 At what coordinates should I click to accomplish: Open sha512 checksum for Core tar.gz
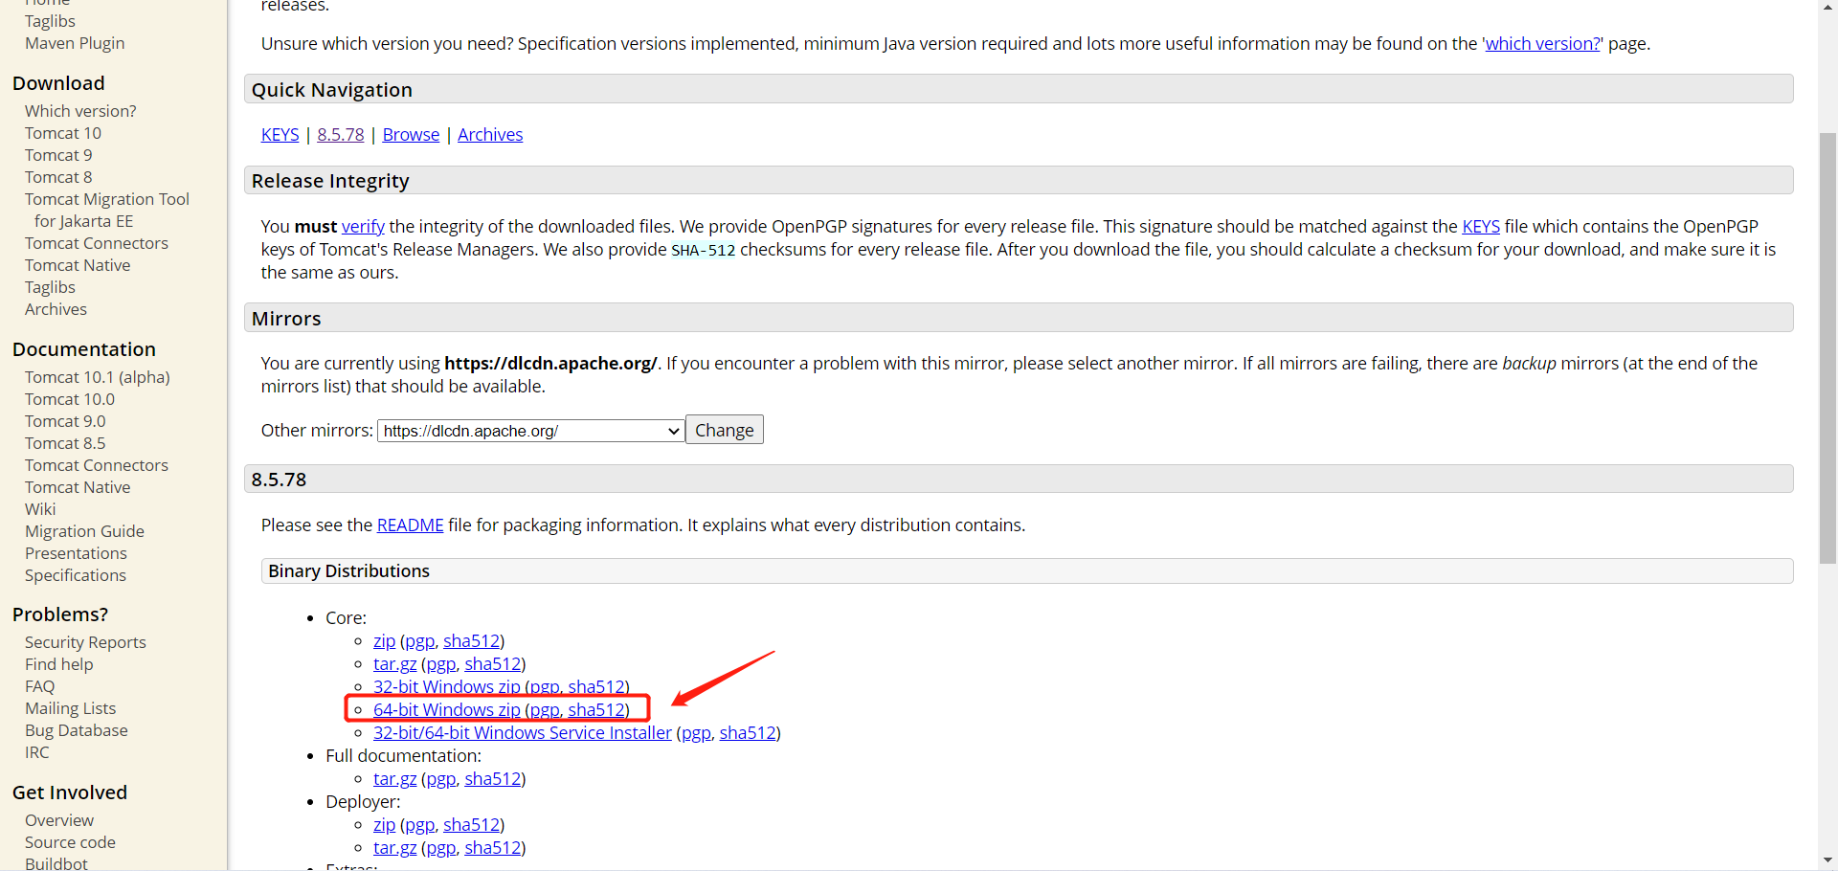pos(493,664)
